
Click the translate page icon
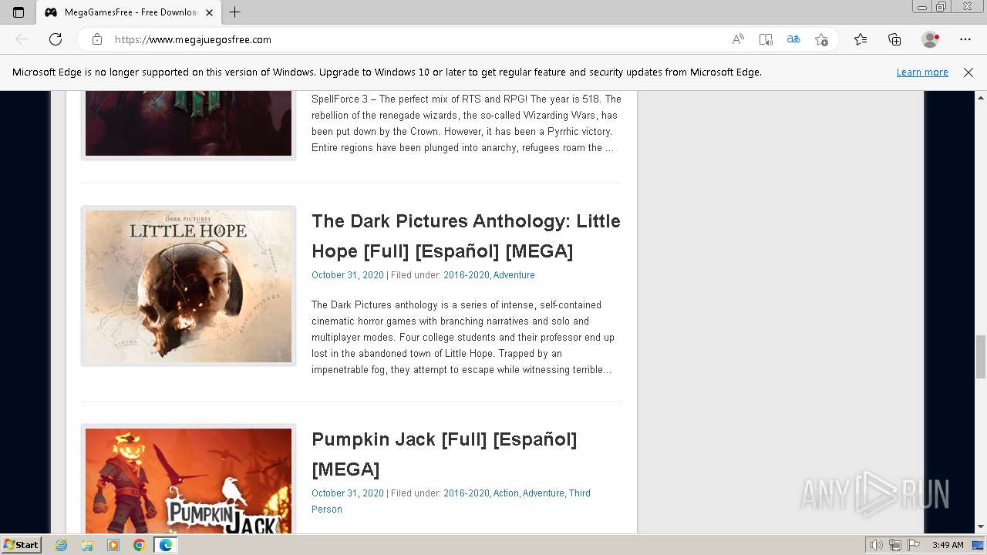pyautogui.click(x=793, y=39)
